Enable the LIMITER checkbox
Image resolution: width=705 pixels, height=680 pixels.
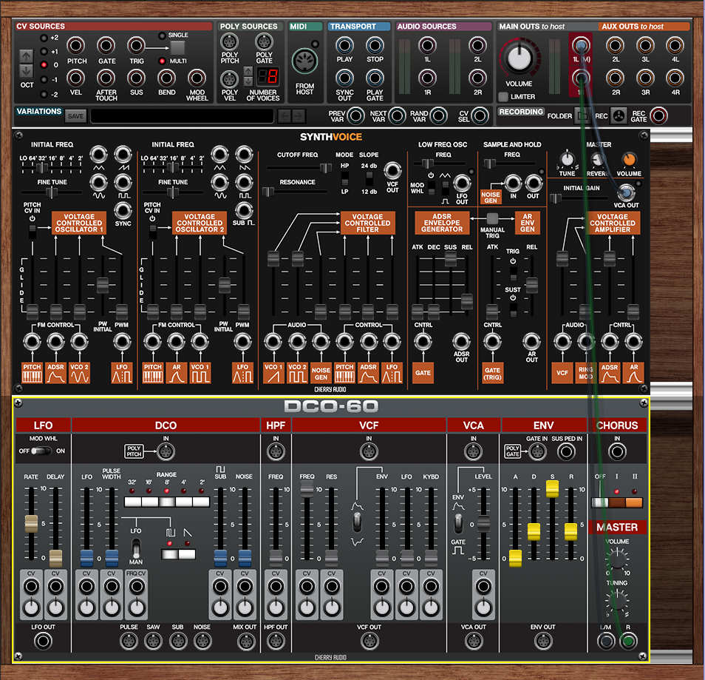[x=503, y=97]
